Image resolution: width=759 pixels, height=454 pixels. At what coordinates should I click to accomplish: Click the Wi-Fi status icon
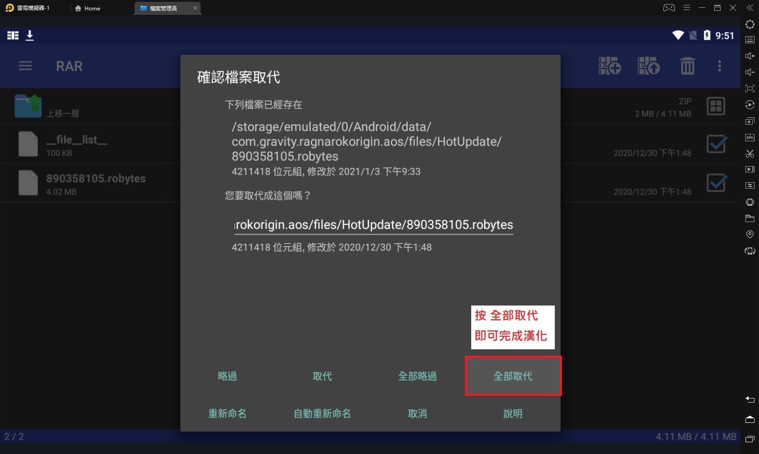678,35
